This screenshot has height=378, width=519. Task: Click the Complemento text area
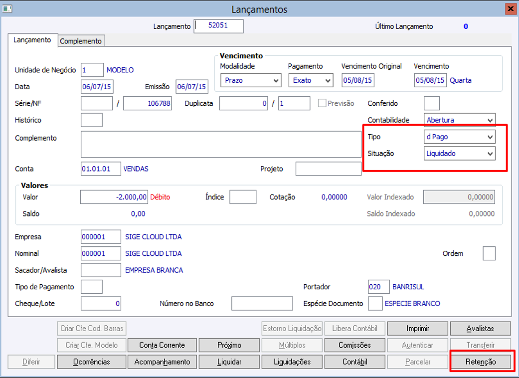[221, 144]
